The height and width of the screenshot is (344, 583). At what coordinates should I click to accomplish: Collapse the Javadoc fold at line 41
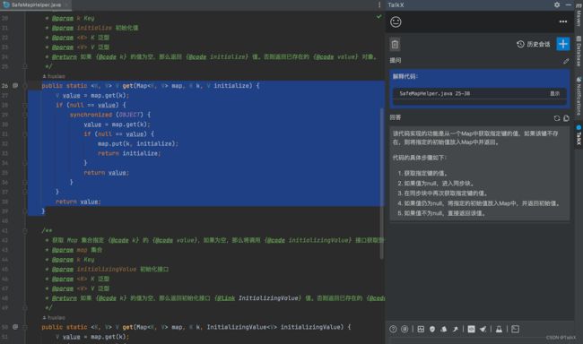click(25, 230)
